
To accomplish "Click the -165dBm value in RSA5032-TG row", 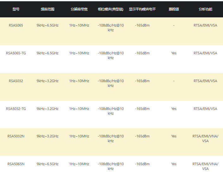I will click(142, 109).
